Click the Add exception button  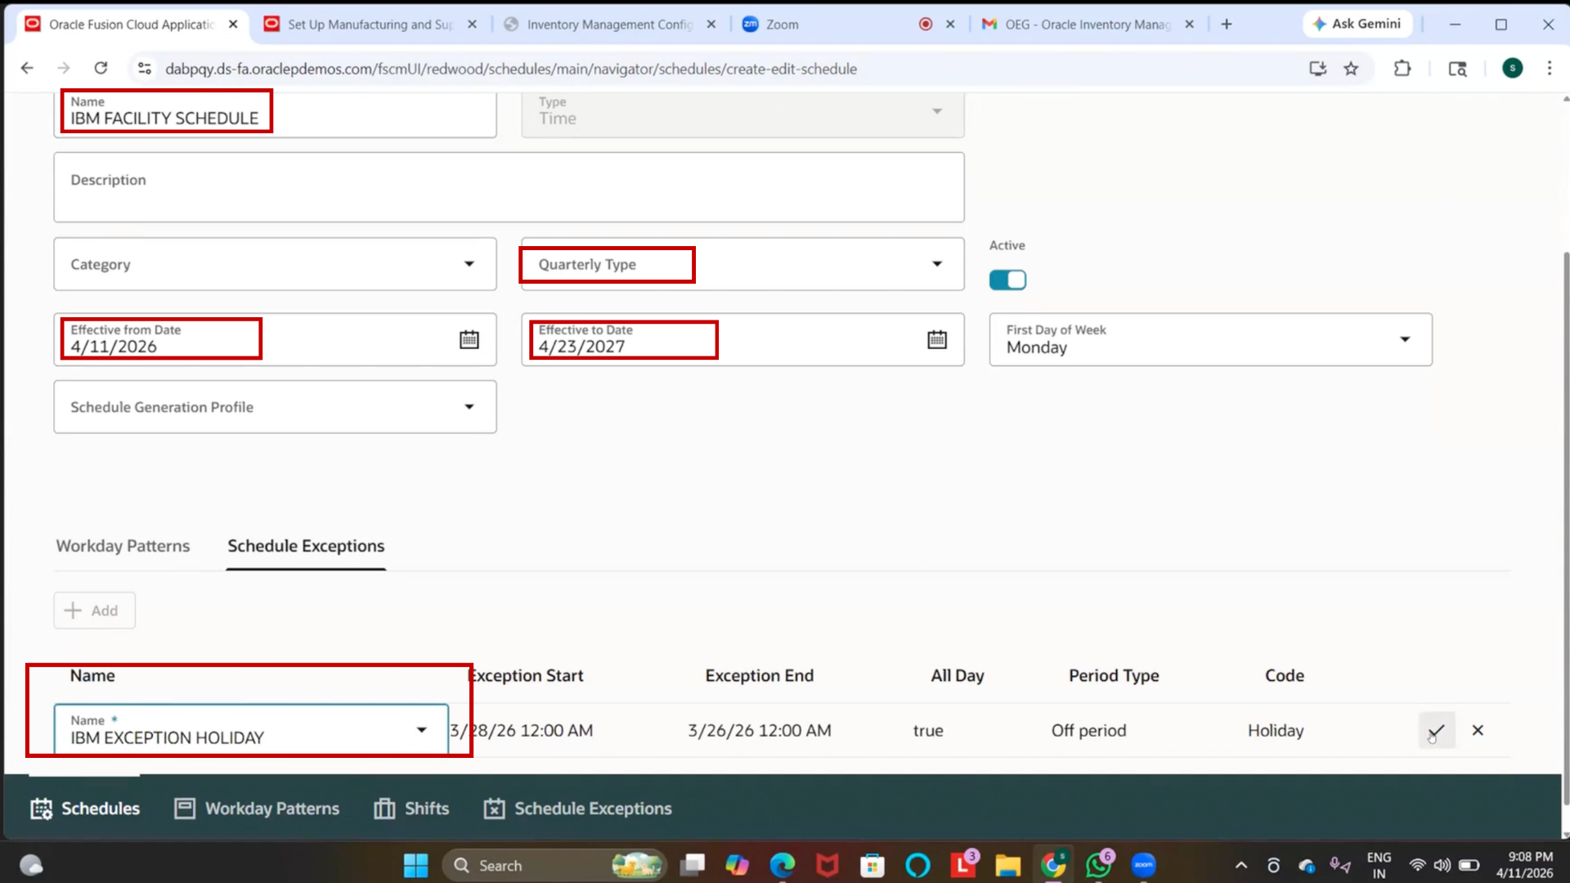tap(95, 611)
